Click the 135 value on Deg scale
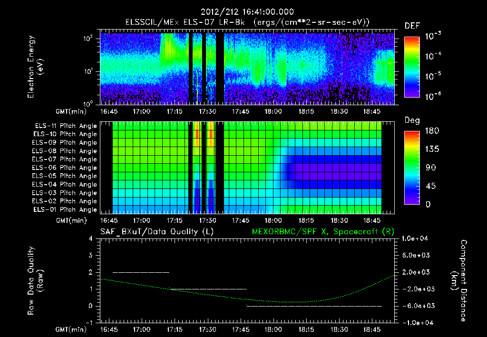This screenshot has width=487, height=337. (x=432, y=149)
